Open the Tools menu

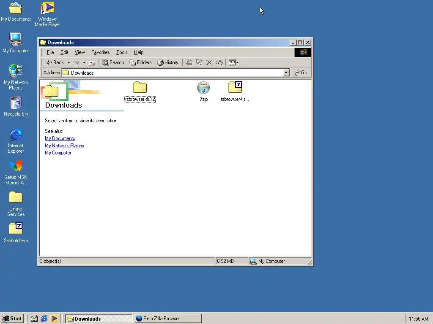122,52
